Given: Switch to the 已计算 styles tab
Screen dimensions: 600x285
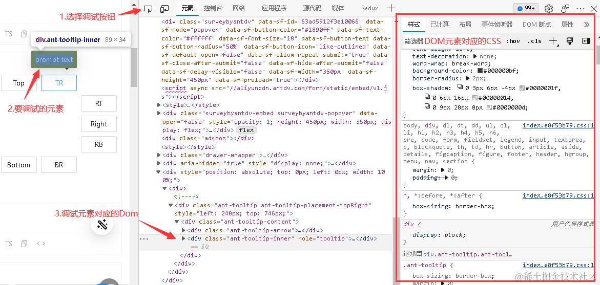Looking at the screenshot, I should click(440, 25).
